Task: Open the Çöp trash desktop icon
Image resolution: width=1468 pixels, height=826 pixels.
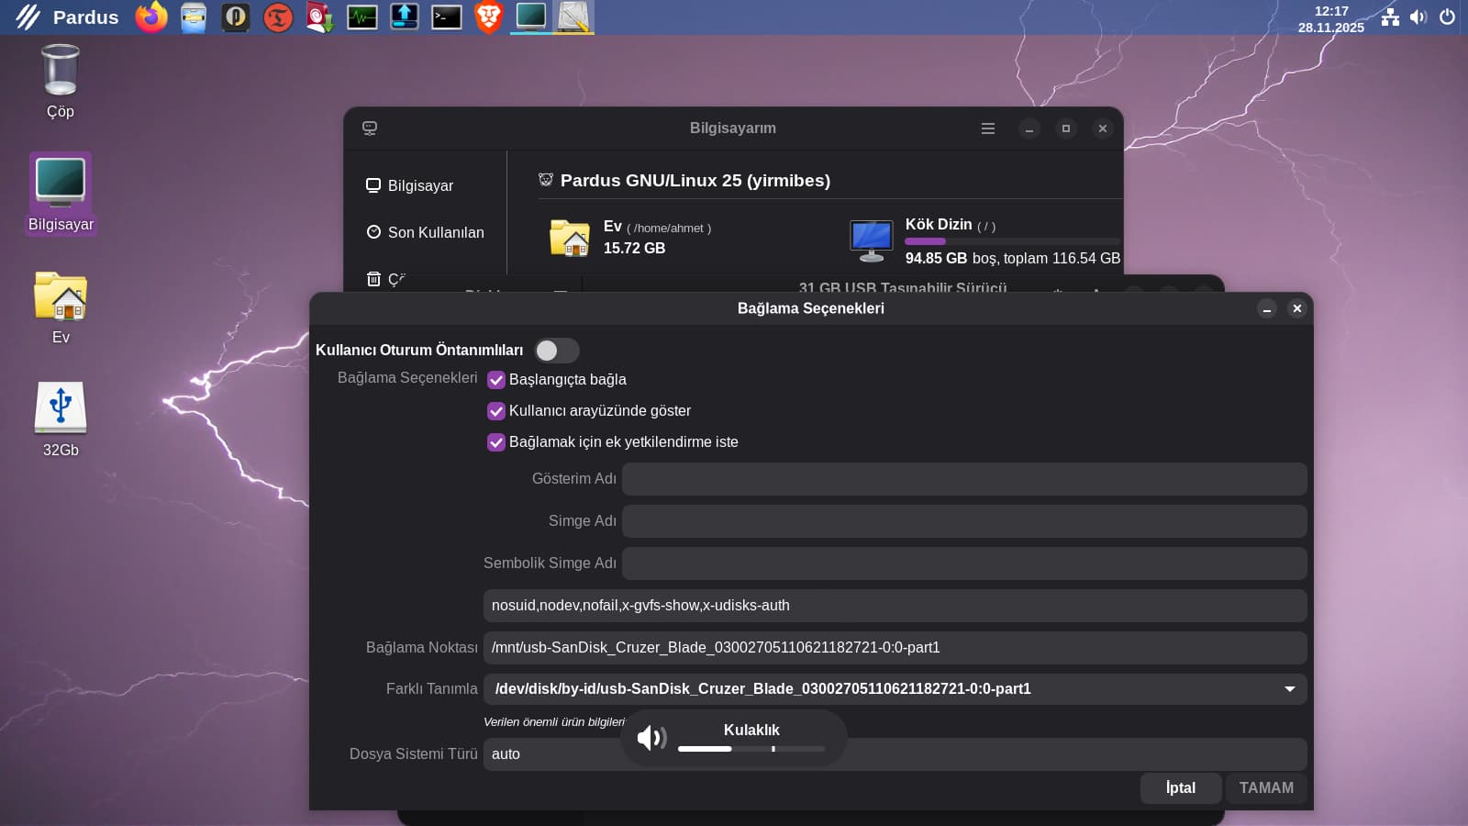Action: pyautogui.click(x=61, y=81)
